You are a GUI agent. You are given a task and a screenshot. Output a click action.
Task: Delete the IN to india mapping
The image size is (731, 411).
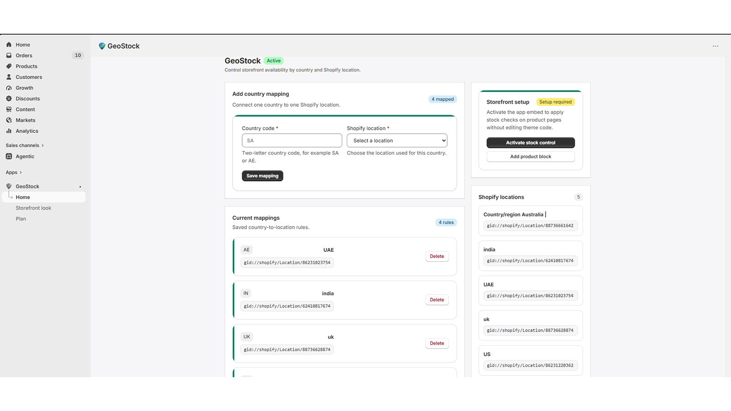click(437, 300)
